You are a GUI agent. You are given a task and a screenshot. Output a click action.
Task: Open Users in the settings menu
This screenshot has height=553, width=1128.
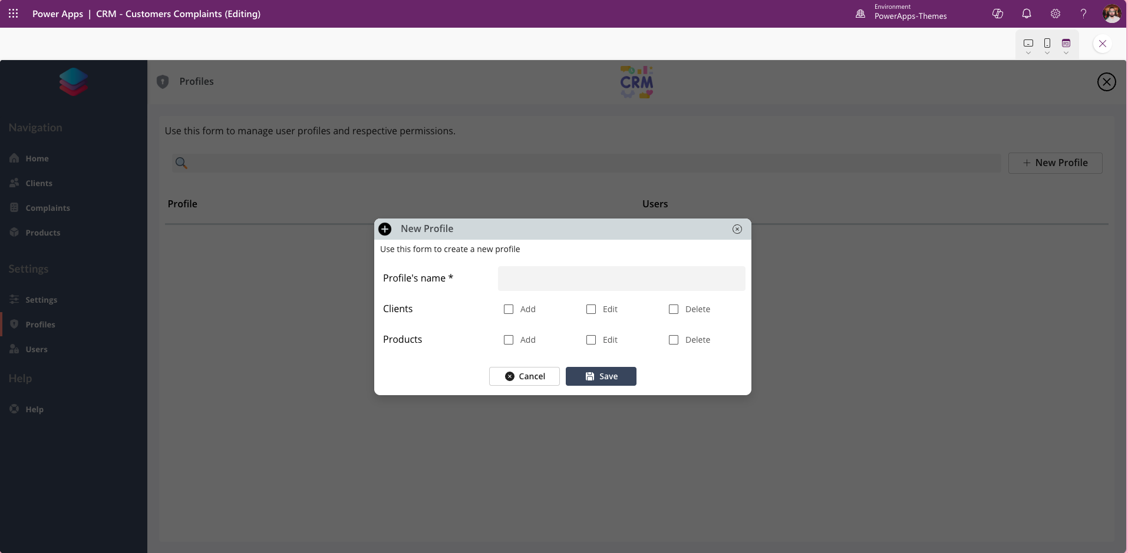point(37,349)
